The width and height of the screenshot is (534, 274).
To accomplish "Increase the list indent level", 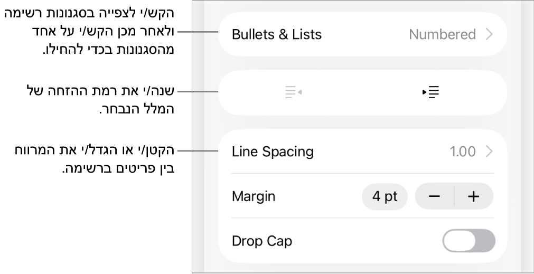I will coord(431,92).
